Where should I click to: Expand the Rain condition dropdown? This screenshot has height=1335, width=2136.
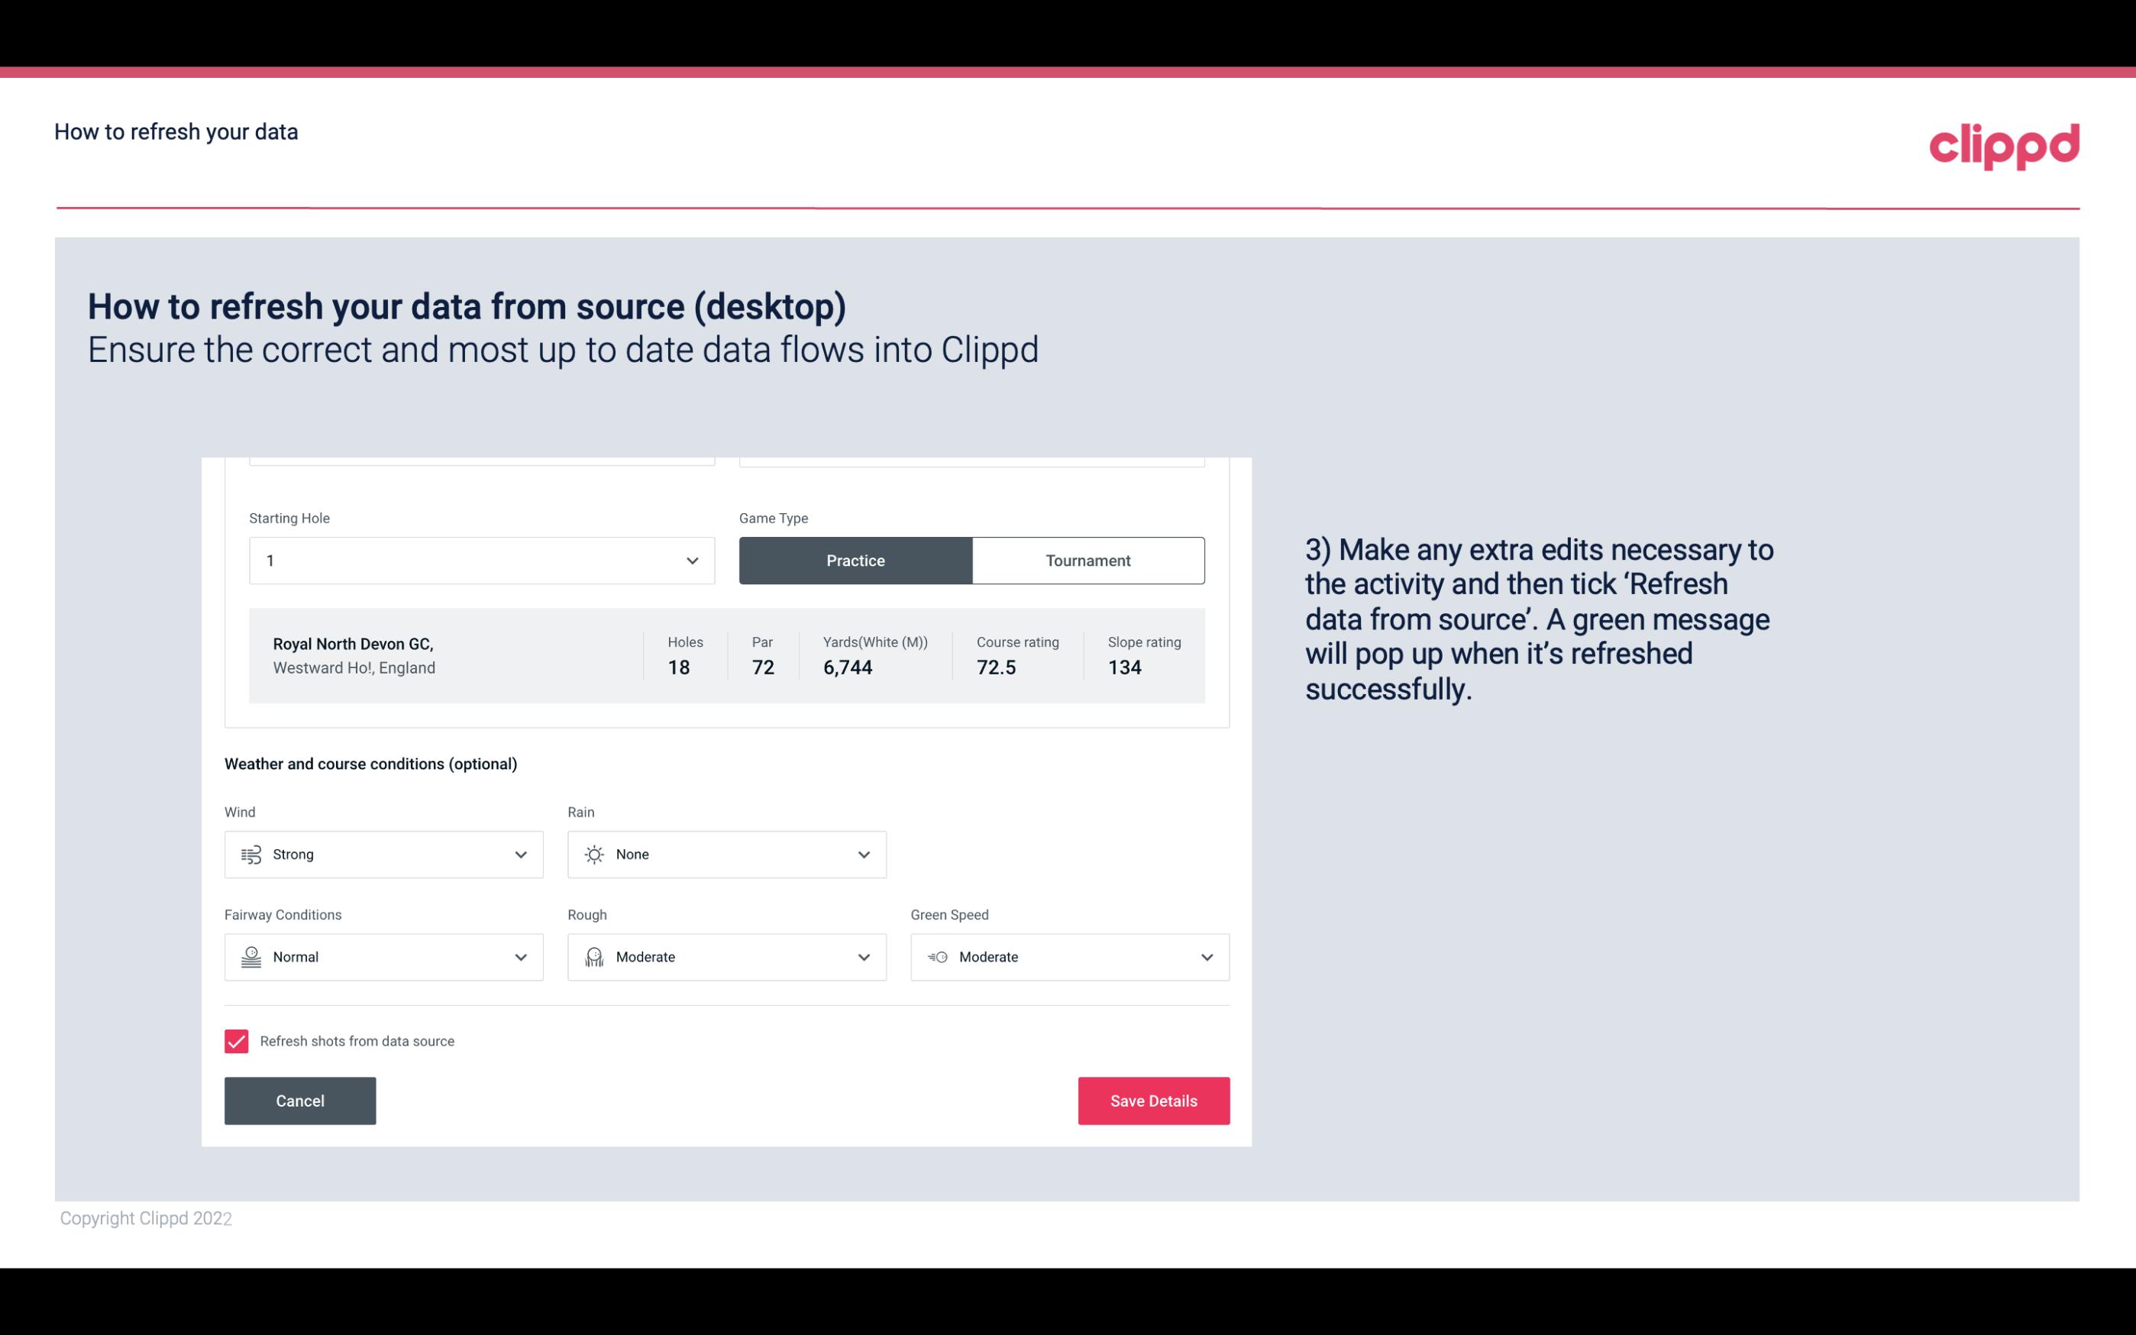click(863, 854)
